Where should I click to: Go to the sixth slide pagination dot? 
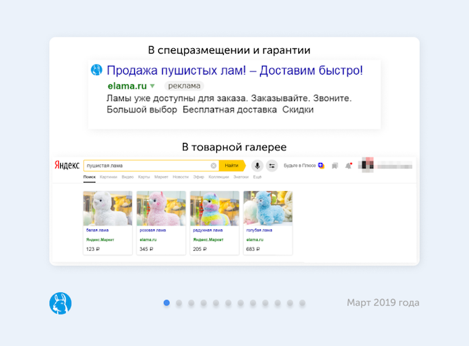click(x=228, y=303)
